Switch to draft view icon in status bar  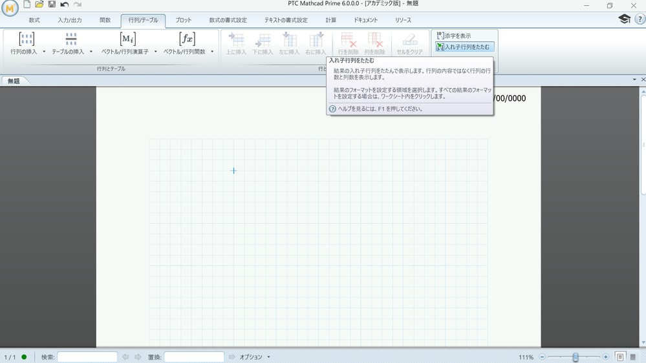tap(633, 357)
